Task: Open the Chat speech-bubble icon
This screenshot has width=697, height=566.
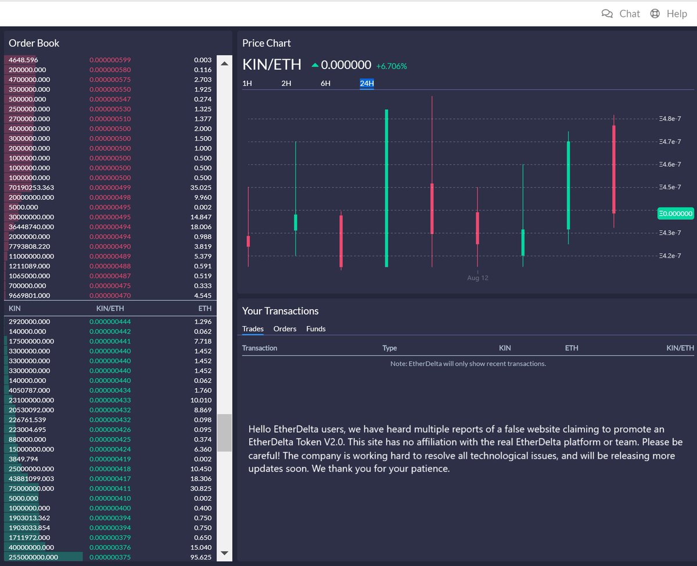Action: point(607,13)
